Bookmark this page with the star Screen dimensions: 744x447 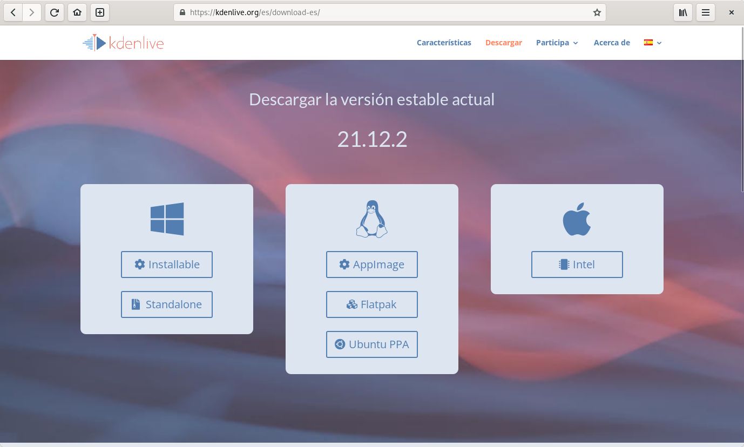pyautogui.click(x=597, y=12)
